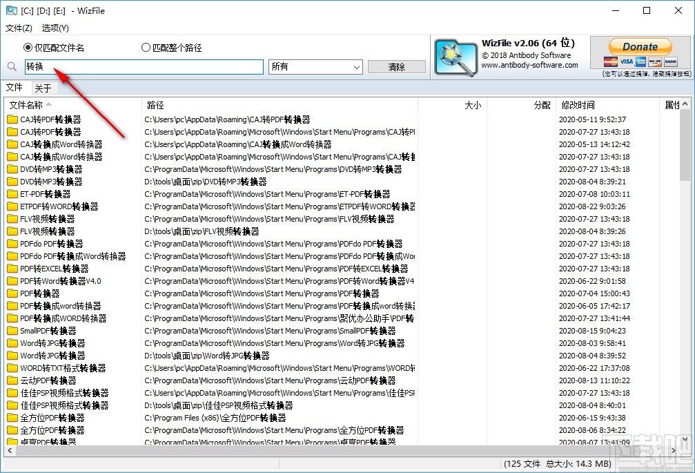Open the 选项(Y) menu
The width and height of the screenshot is (695, 473).
coord(55,28)
